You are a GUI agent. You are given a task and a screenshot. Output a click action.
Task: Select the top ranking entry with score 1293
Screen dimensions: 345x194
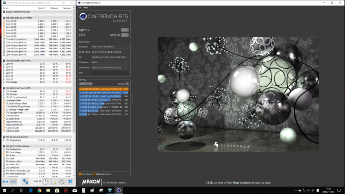pyautogui.click(x=104, y=89)
